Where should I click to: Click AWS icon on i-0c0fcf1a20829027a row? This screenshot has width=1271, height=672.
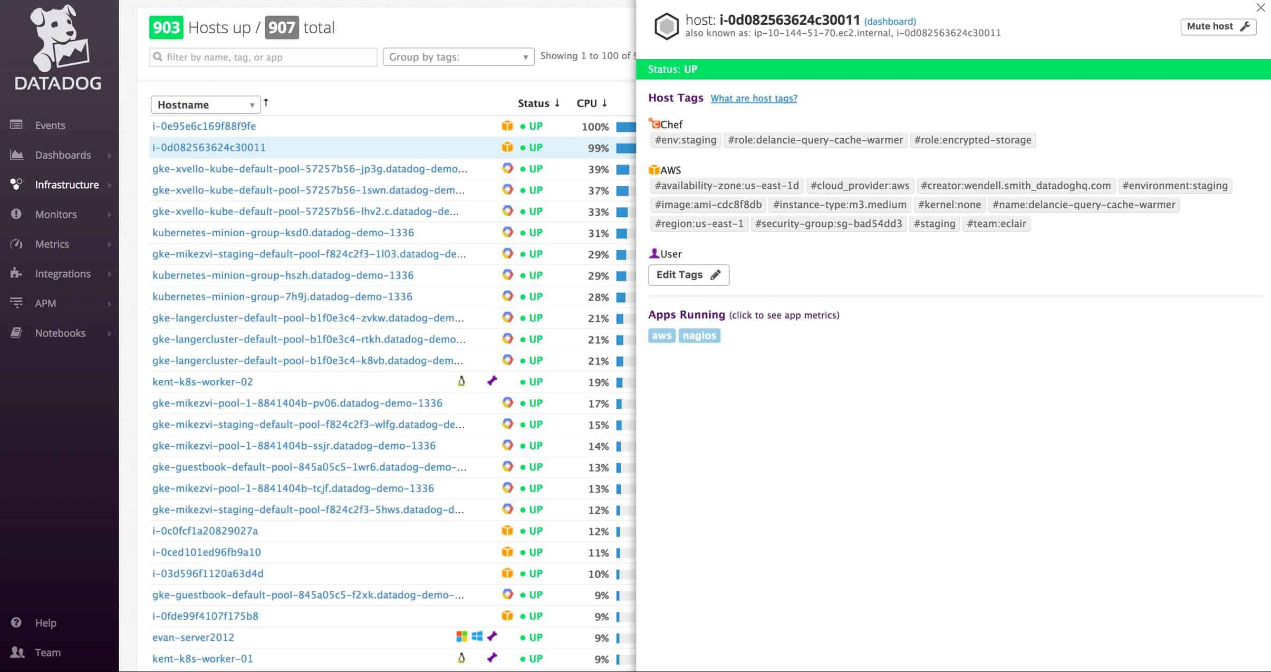[507, 530]
